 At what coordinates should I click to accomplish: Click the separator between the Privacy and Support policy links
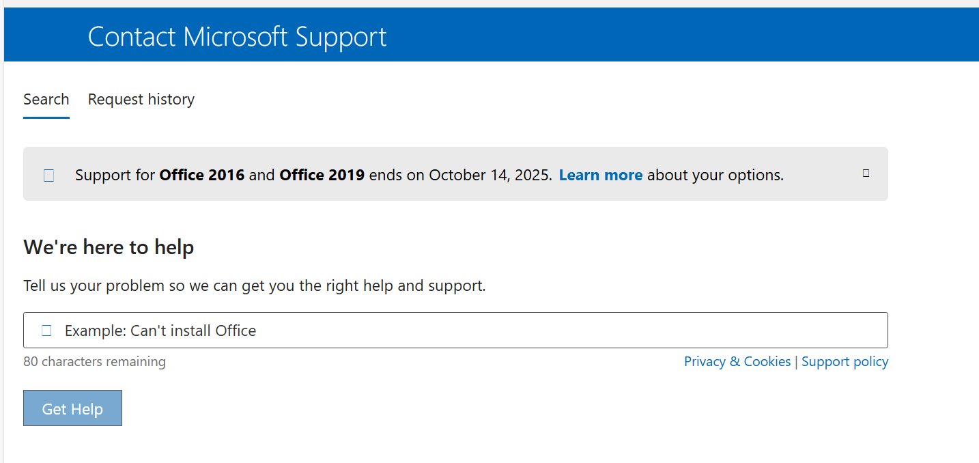click(x=796, y=362)
